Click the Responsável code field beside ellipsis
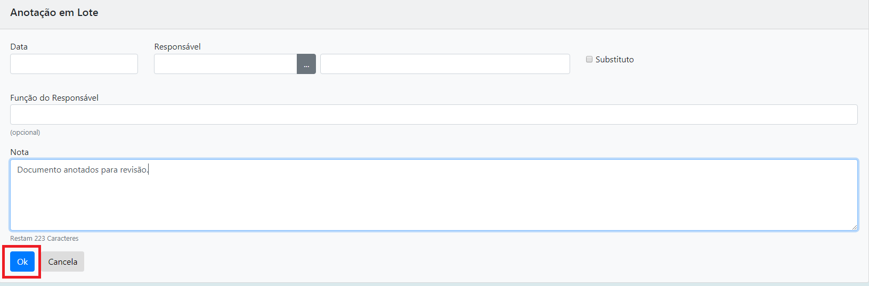 point(225,64)
